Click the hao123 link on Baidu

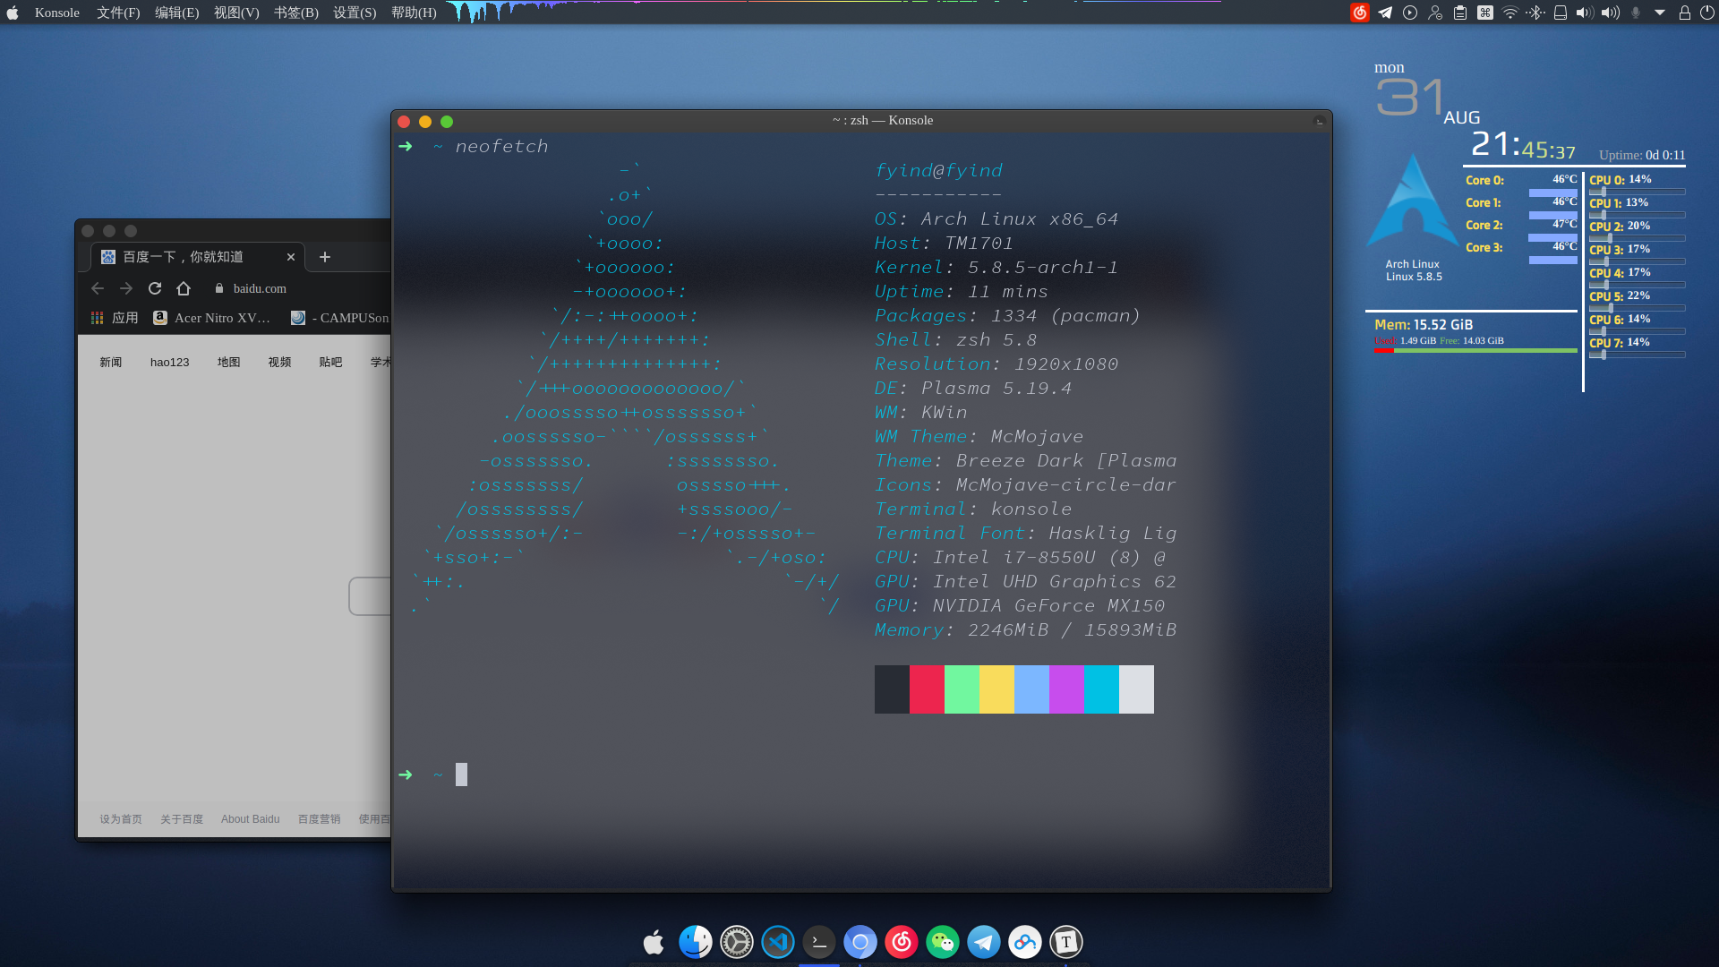(x=170, y=362)
